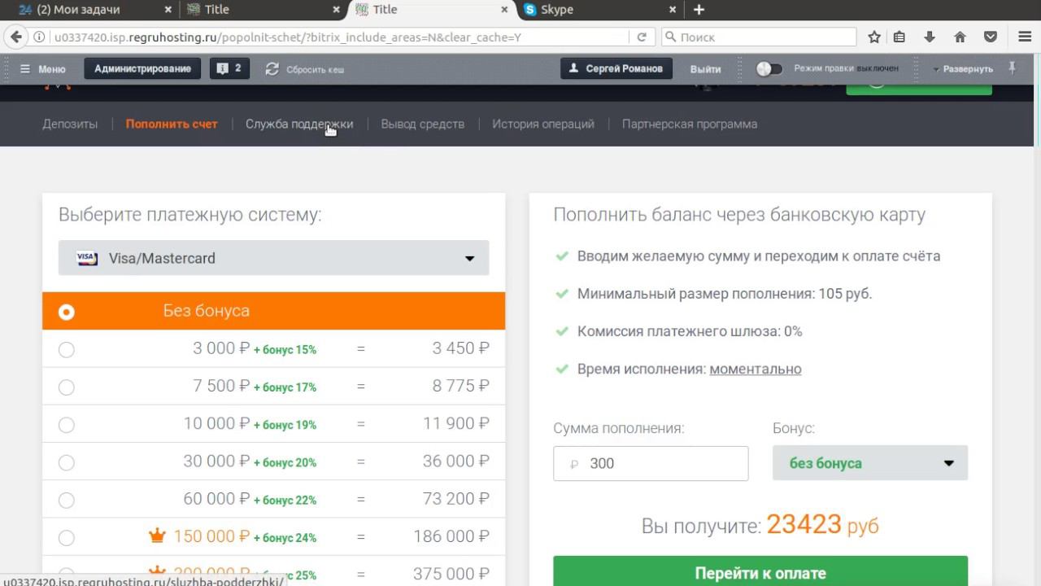Click the Администрирование button
Image resolution: width=1041 pixels, height=586 pixels.
click(x=142, y=68)
